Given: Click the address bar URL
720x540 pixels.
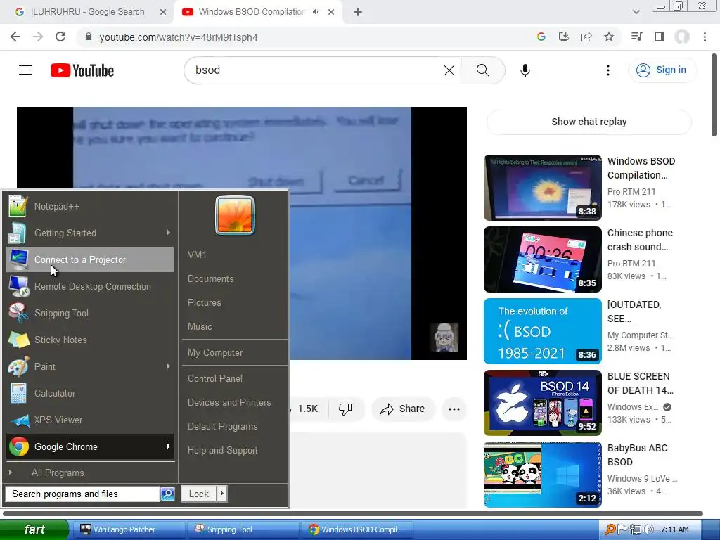Looking at the screenshot, I should tap(178, 37).
